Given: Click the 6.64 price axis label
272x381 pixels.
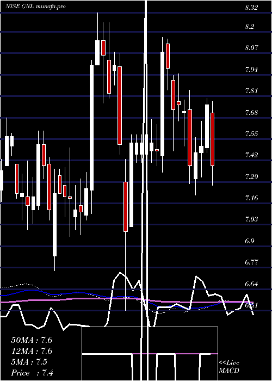Looking at the screenshot, I should point(251,284).
